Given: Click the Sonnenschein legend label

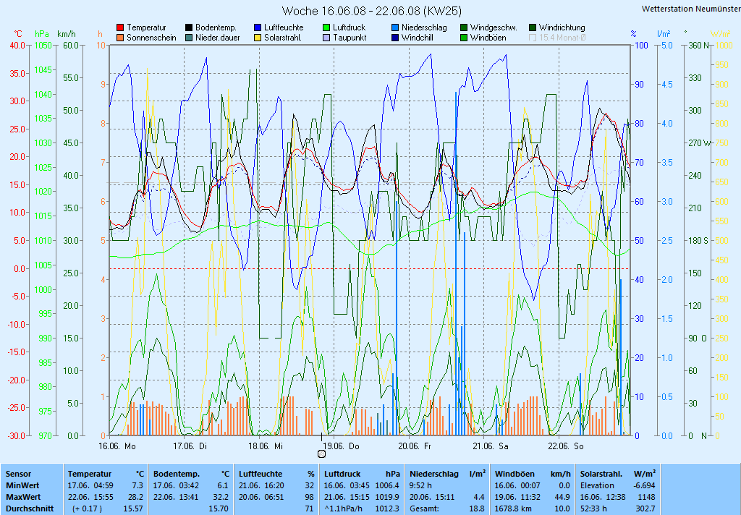Looking at the screenshot, I should point(151,38).
